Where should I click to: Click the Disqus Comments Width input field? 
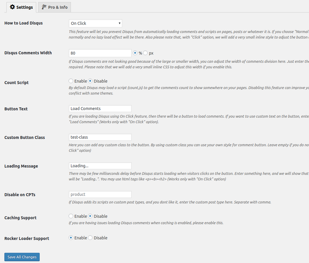pos(100,53)
